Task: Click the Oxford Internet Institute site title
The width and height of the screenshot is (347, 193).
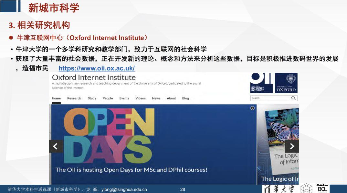Action: 94,78
